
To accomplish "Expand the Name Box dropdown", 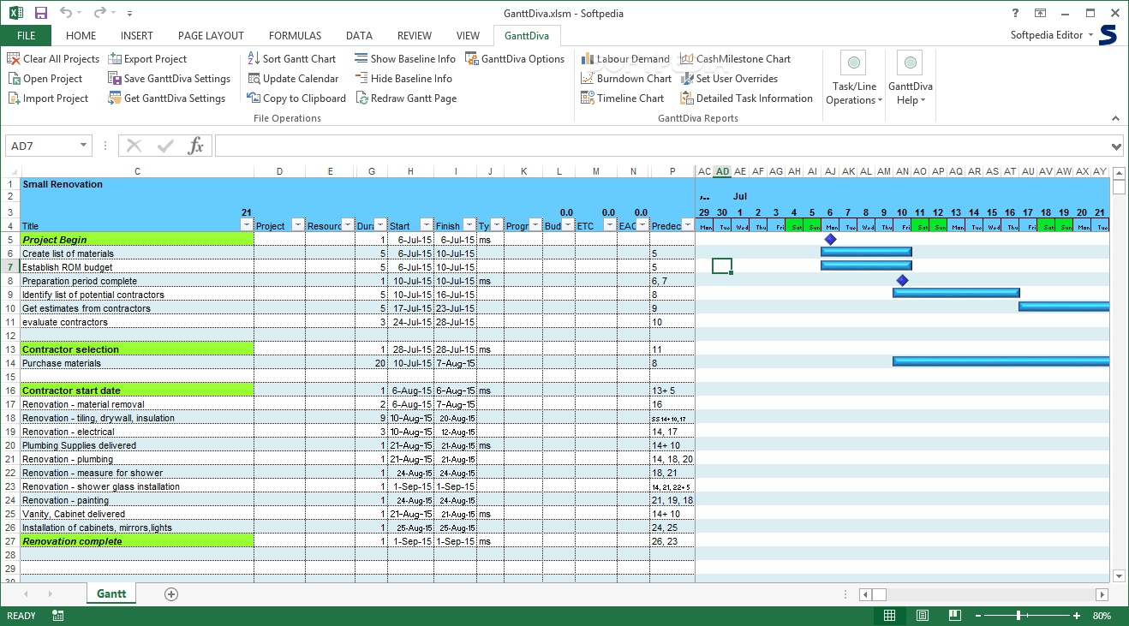I will [x=83, y=146].
